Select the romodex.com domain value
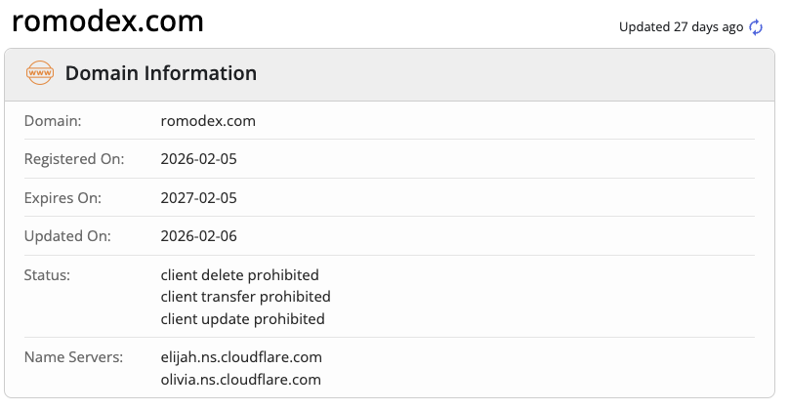The height and width of the screenshot is (410, 789). coord(208,121)
